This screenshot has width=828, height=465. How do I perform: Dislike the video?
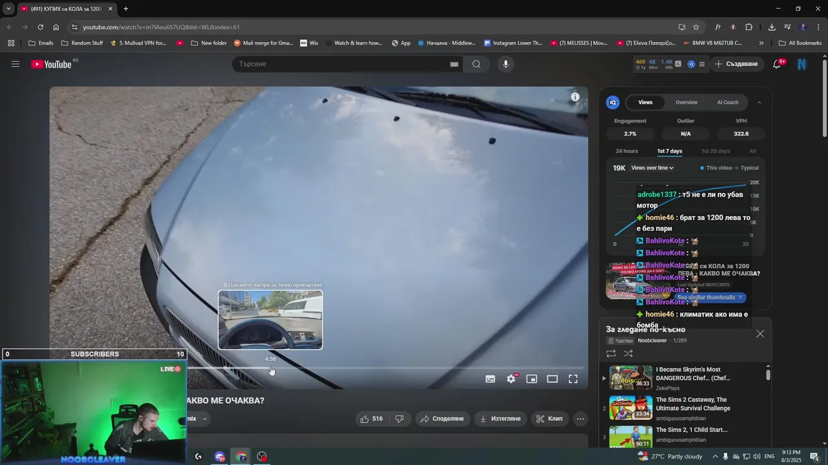[x=399, y=418]
